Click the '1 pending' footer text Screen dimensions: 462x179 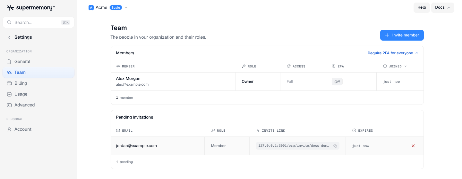(124, 162)
